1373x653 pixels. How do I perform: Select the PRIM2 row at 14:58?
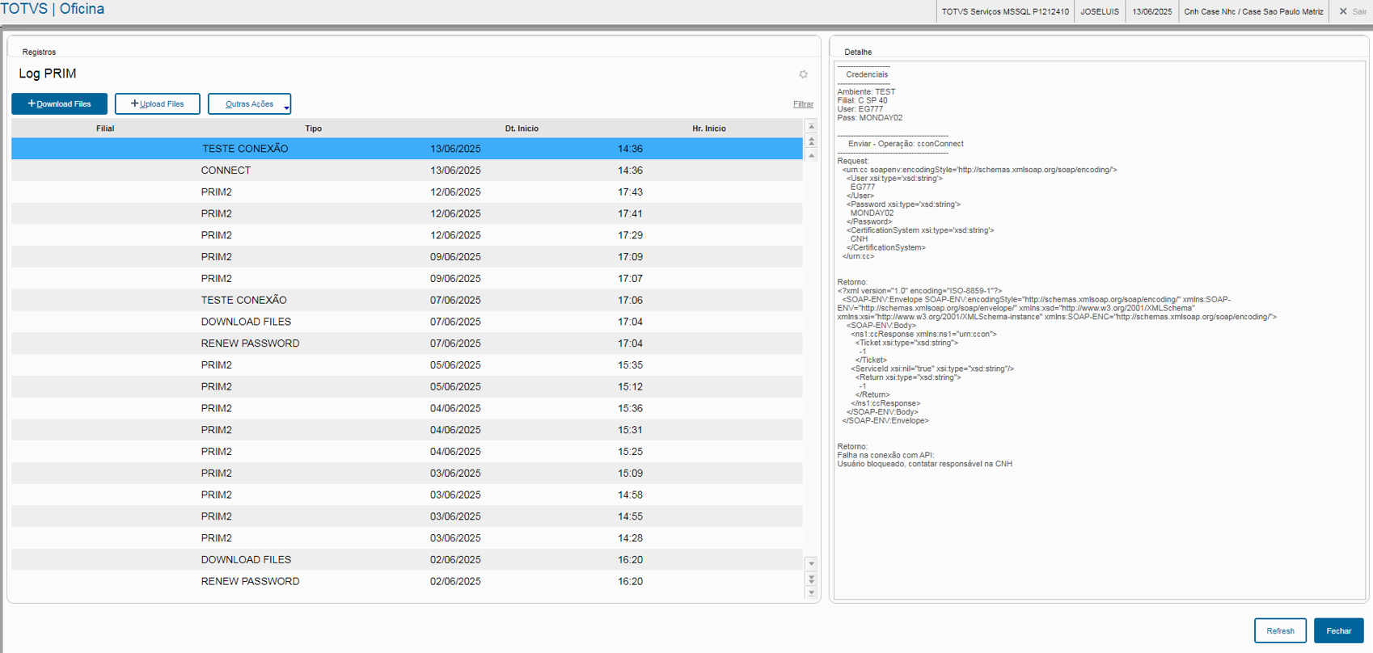click(x=407, y=495)
